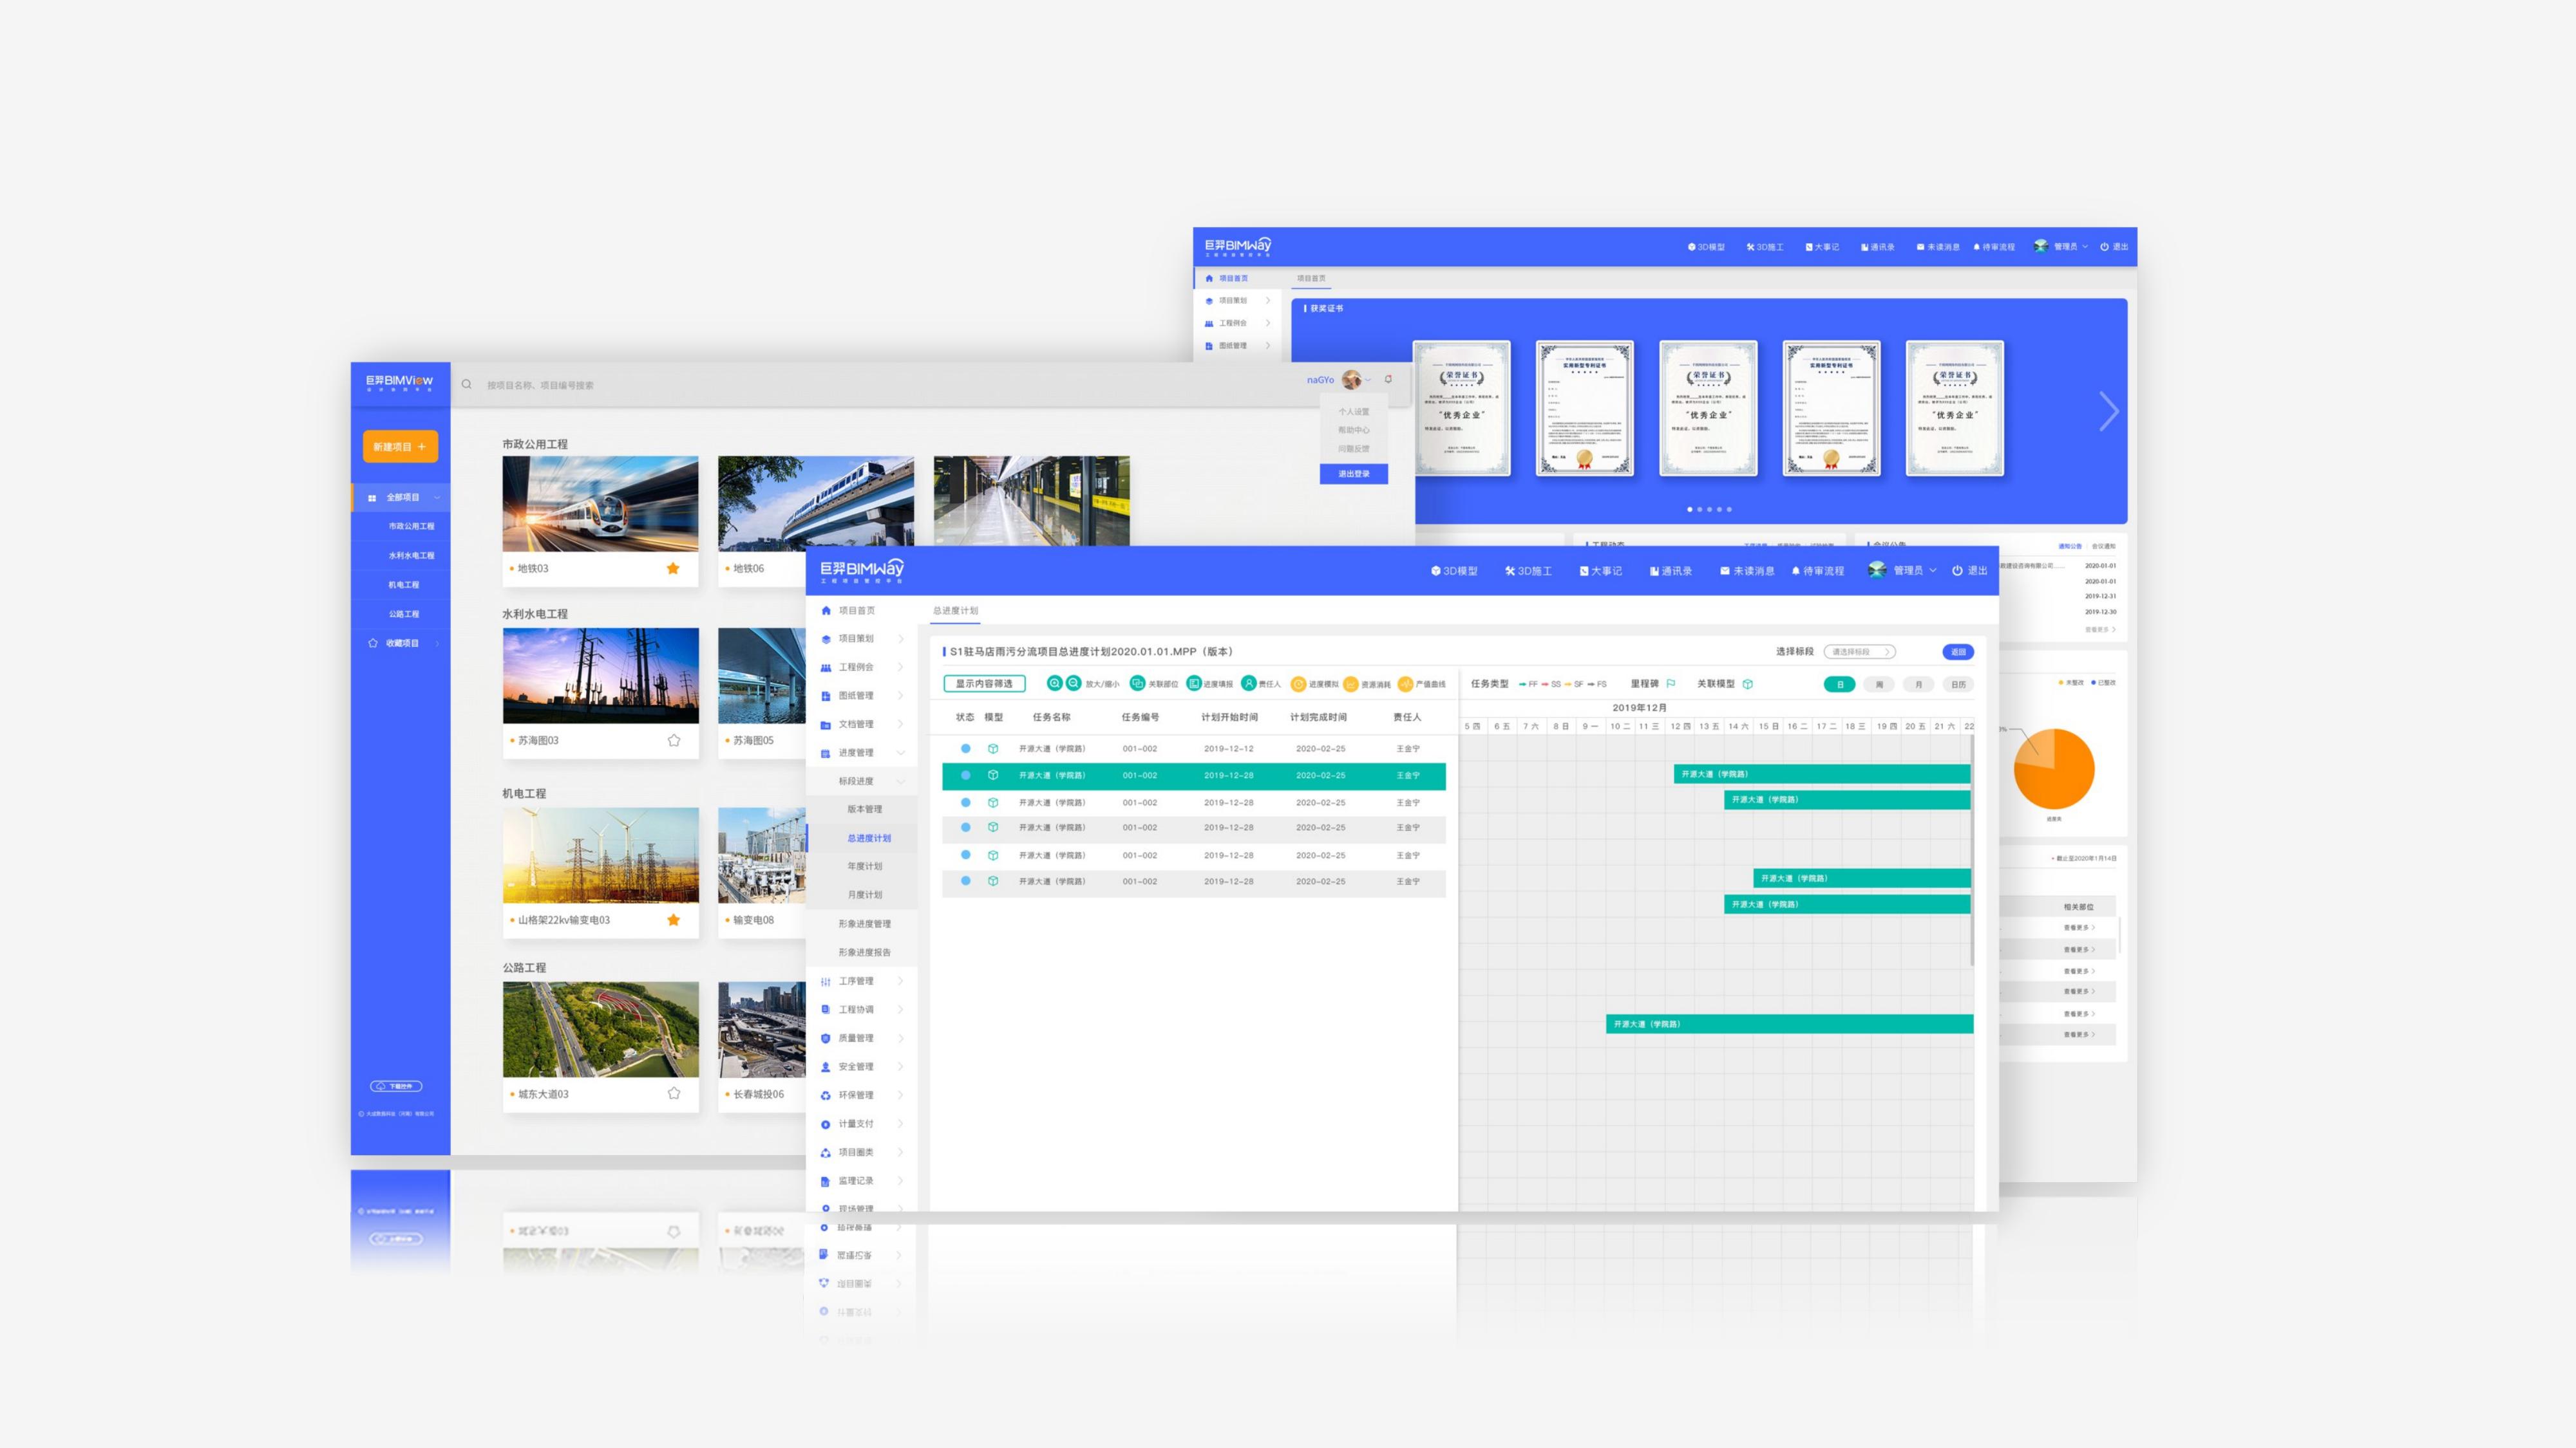
Task: Click 下载软件 button at BIMView sidebar bottom
Action: (x=397, y=1086)
